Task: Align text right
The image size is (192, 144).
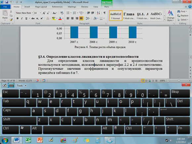Action: 77,18
